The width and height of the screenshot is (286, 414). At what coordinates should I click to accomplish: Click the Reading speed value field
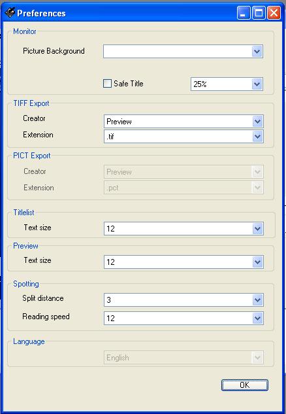click(178, 318)
